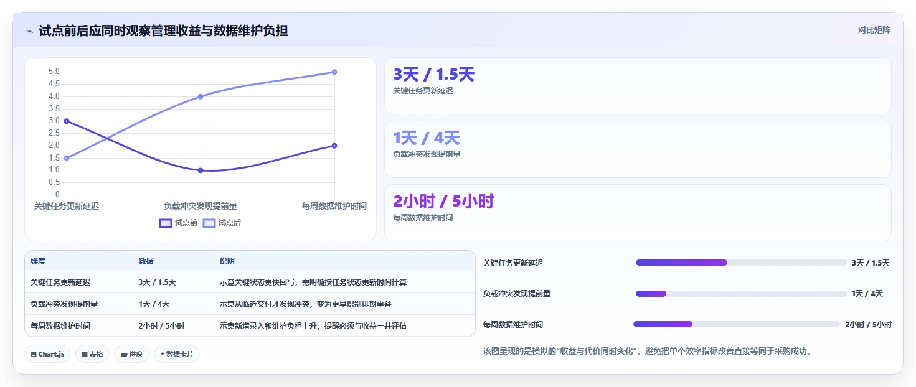The image size is (916, 387).
Task: Click the 0 tick on the chart y-axis
Action: pos(57,195)
